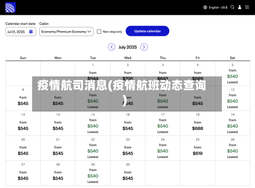Select July 28 fare $545
Viewport: 255px width, 188px height.
(58, 173)
